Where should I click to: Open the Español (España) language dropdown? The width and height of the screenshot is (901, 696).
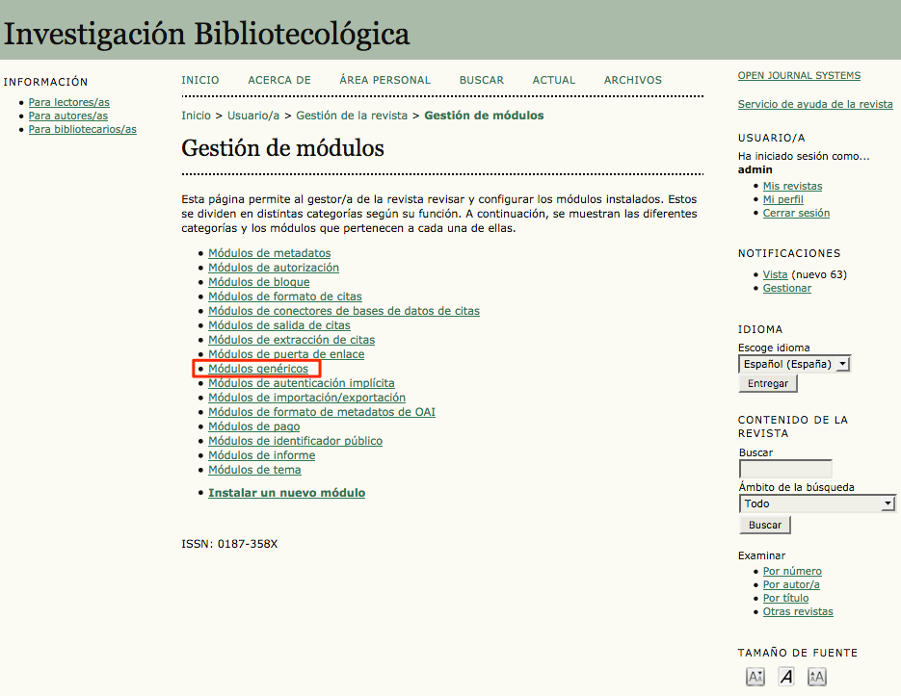(x=794, y=364)
